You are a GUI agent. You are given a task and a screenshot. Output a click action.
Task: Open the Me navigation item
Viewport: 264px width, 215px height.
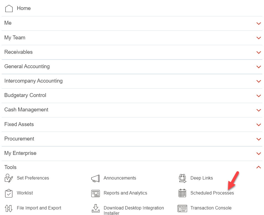click(x=8, y=23)
